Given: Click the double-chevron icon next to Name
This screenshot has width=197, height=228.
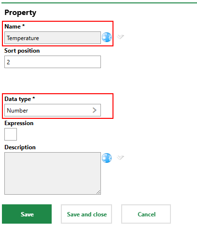Looking at the screenshot, I should pyautogui.click(x=120, y=37).
